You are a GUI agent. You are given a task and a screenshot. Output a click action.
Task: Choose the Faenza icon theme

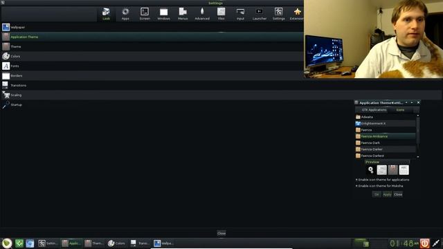[x=386, y=130]
